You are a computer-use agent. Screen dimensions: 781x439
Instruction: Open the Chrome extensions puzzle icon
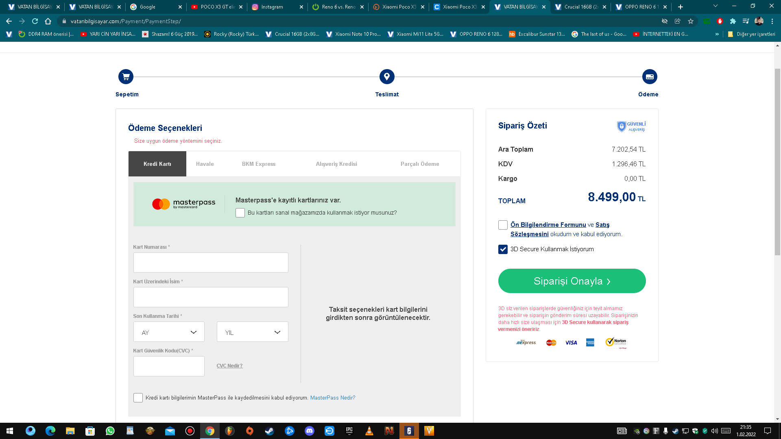(733, 21)
